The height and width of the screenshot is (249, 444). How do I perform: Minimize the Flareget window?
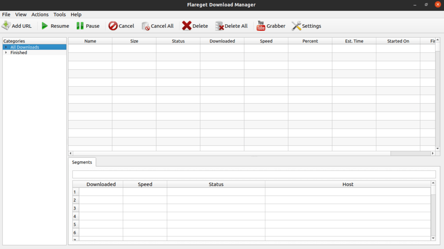click(x=415, y=5)
